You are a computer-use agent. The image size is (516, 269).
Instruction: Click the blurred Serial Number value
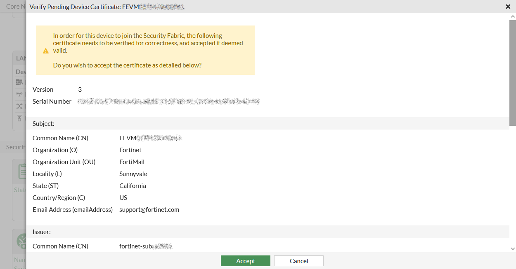coord(168,101)
